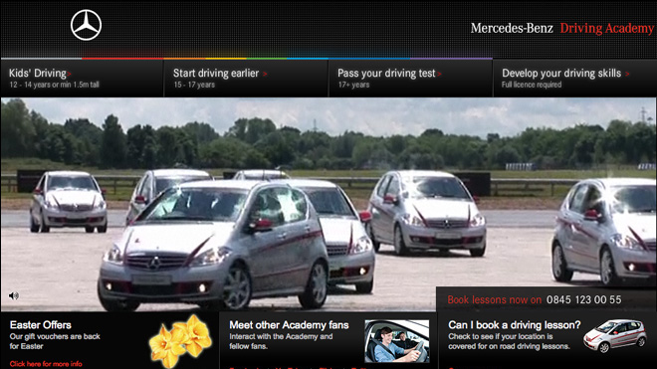The image size is (657, 369).
Task: Click red arrow beside Pass your driving test
Action: pos(440,75)
